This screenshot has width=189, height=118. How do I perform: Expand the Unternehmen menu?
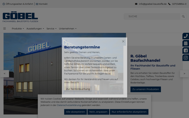point(68,29)
